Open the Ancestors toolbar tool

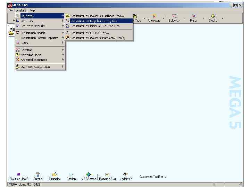point(154,18)
